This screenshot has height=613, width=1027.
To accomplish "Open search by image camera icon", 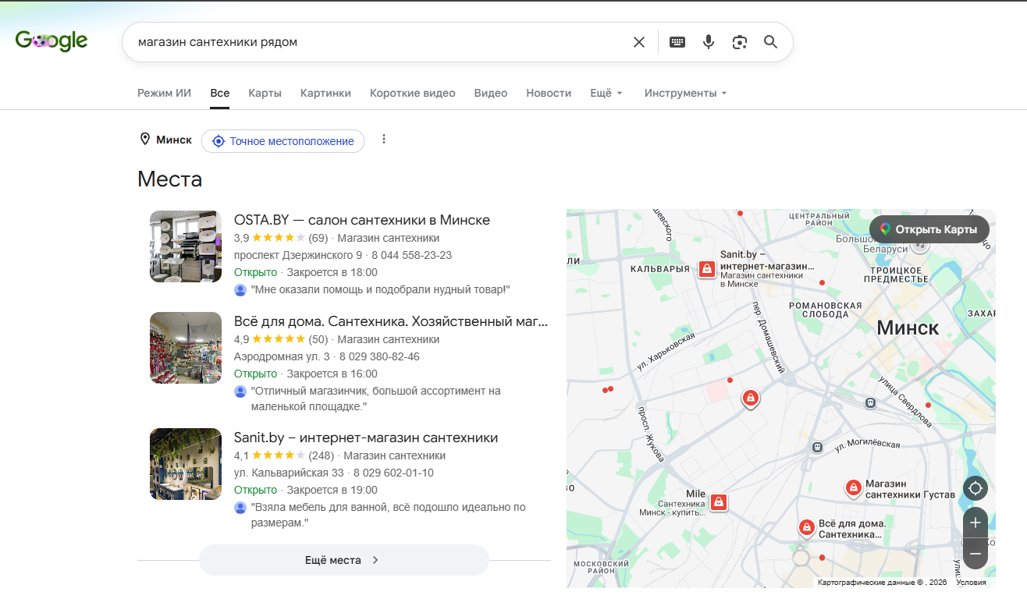I will pos(740,42).
